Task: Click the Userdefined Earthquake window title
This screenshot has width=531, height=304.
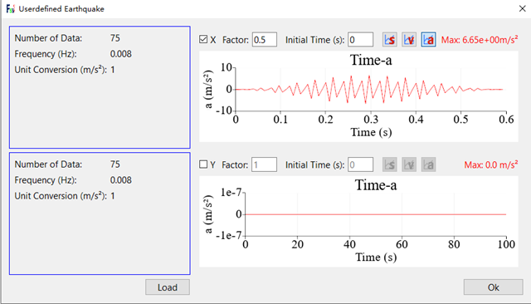Action: (61, 9)
